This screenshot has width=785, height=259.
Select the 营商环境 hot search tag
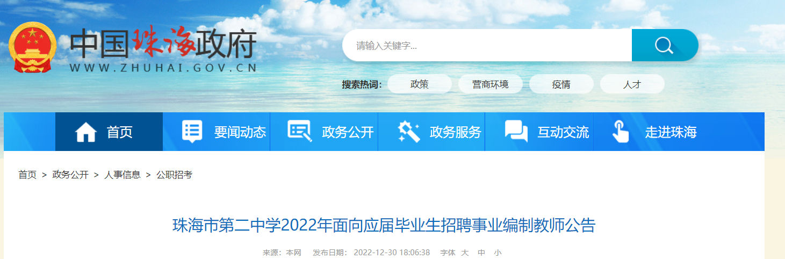click(x=491, y=84)
